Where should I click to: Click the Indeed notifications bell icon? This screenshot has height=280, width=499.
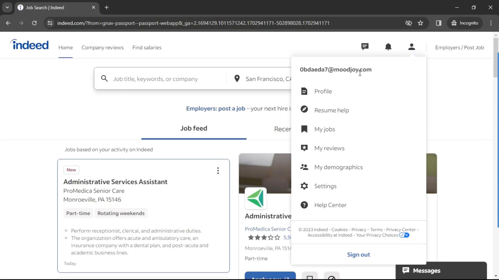click(388, 47)
